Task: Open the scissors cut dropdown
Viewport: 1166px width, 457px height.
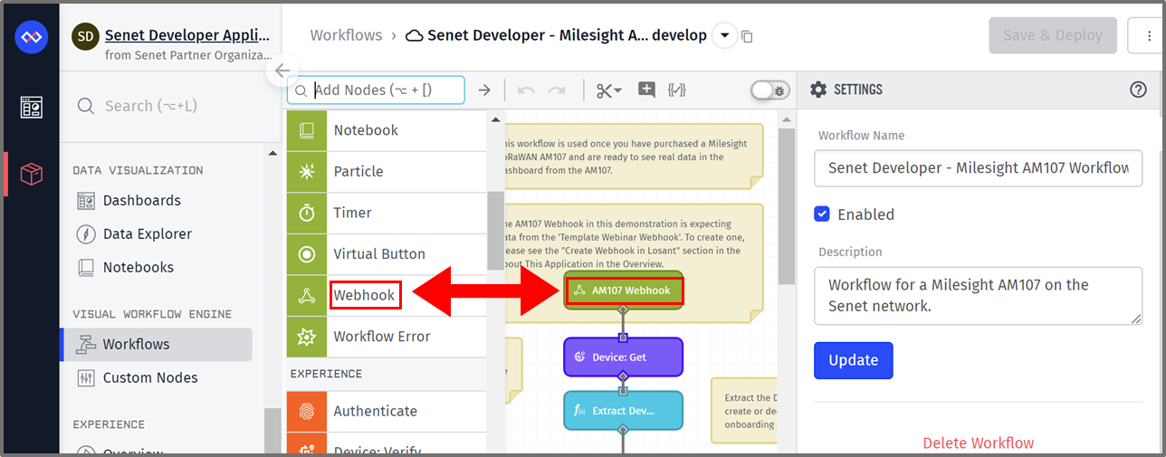Action: pyautogui.click(x=609, y=90)
